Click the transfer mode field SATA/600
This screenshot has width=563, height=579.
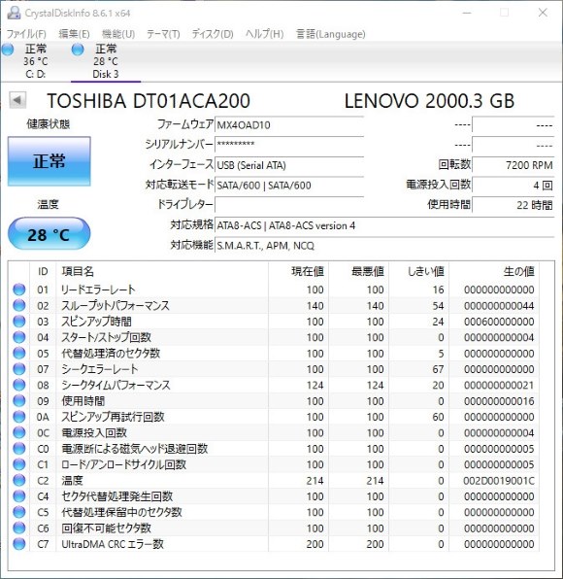pos(289,185)
